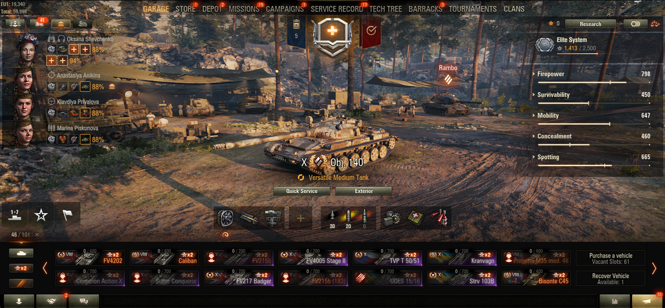Click the Research button
The height and width of the screenshot is (308, 665).
(591, 24)
